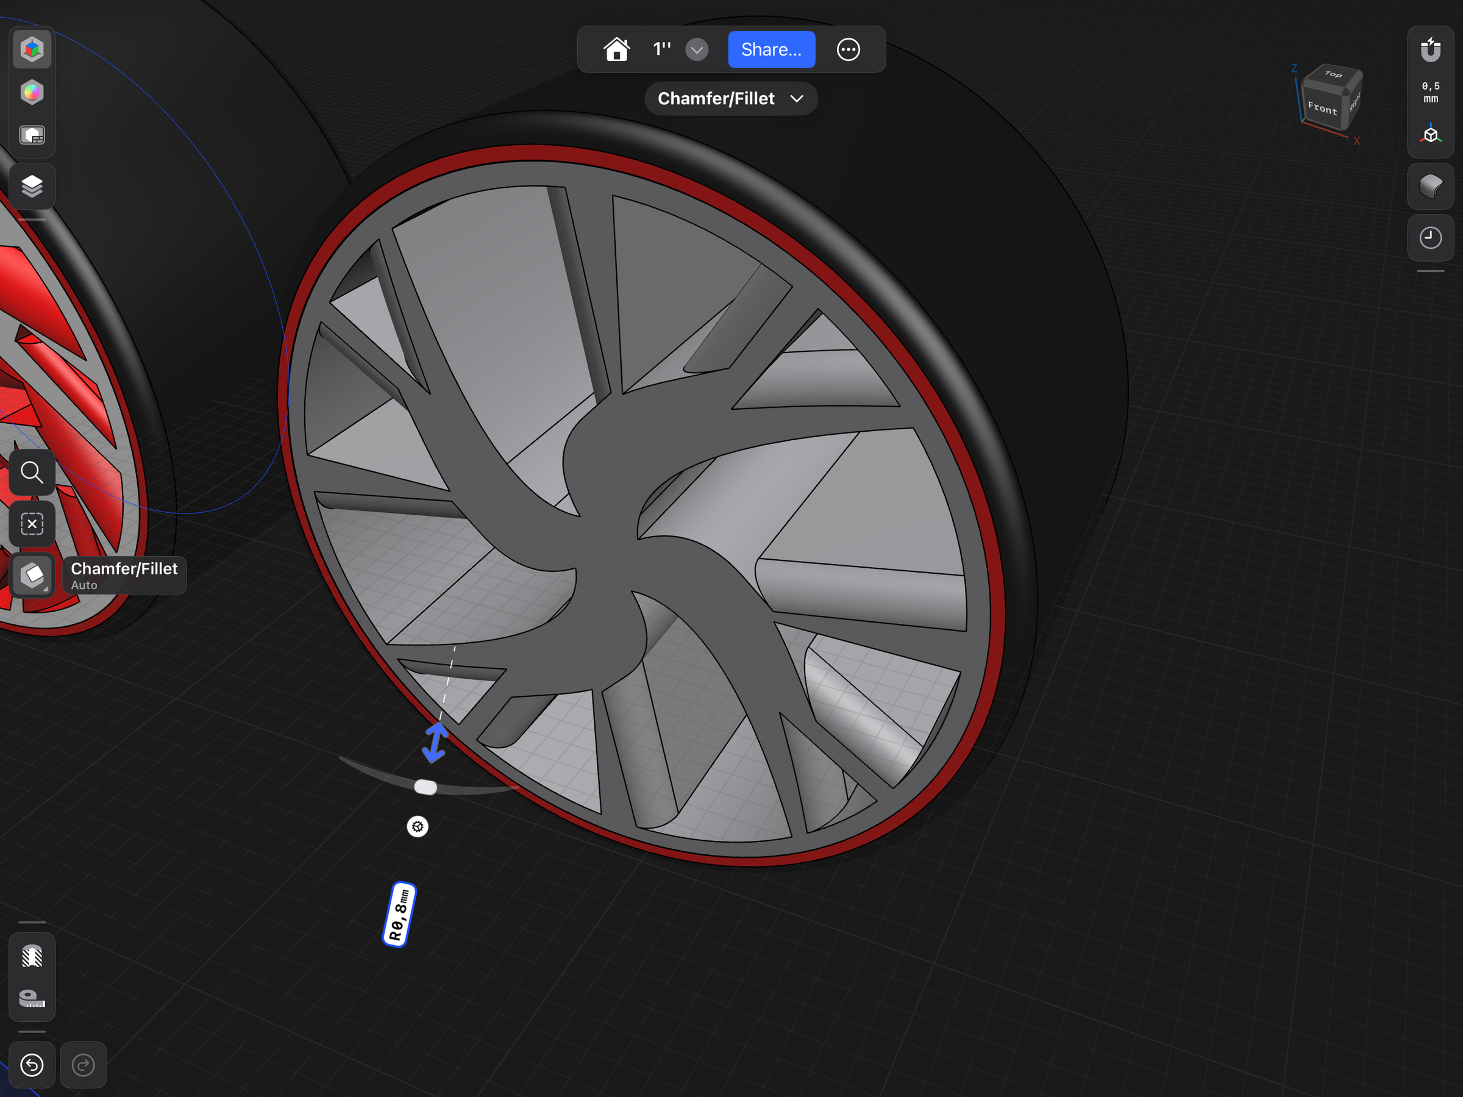Click the R0,8mm radius value label
The width and height of the screenshot is (1463, 1097).
click(x=399, y=915)
